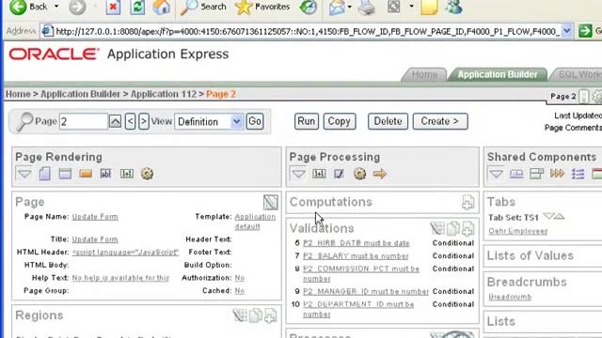This screenshot has height=338, width=602.
Task: Click Page Processing branches arrow icon
Action: pos(380,174)
